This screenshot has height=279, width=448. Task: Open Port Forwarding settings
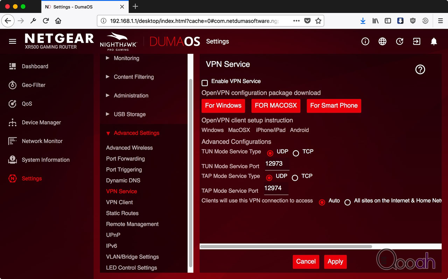[125, 158]
